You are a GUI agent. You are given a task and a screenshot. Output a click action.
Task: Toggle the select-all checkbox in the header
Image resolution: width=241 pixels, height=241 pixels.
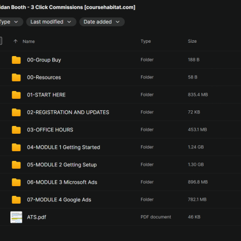pos(1,41)
